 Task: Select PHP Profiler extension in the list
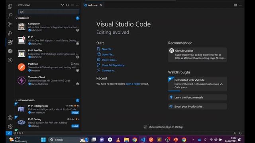pos(48,54)
